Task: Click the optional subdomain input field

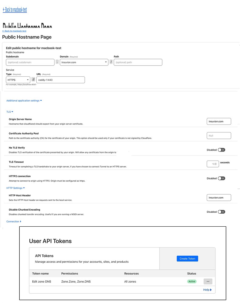Action: click(x=30, y=62)
